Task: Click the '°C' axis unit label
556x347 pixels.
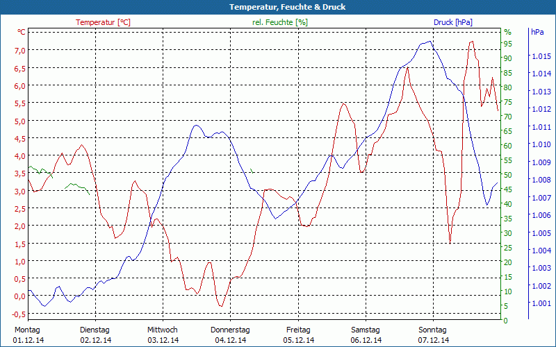Action: pos(22,32)
